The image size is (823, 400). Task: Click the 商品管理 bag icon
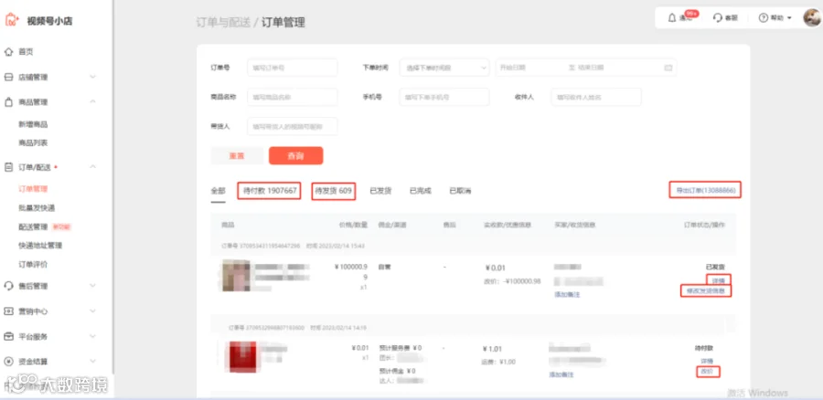[8, 101]
